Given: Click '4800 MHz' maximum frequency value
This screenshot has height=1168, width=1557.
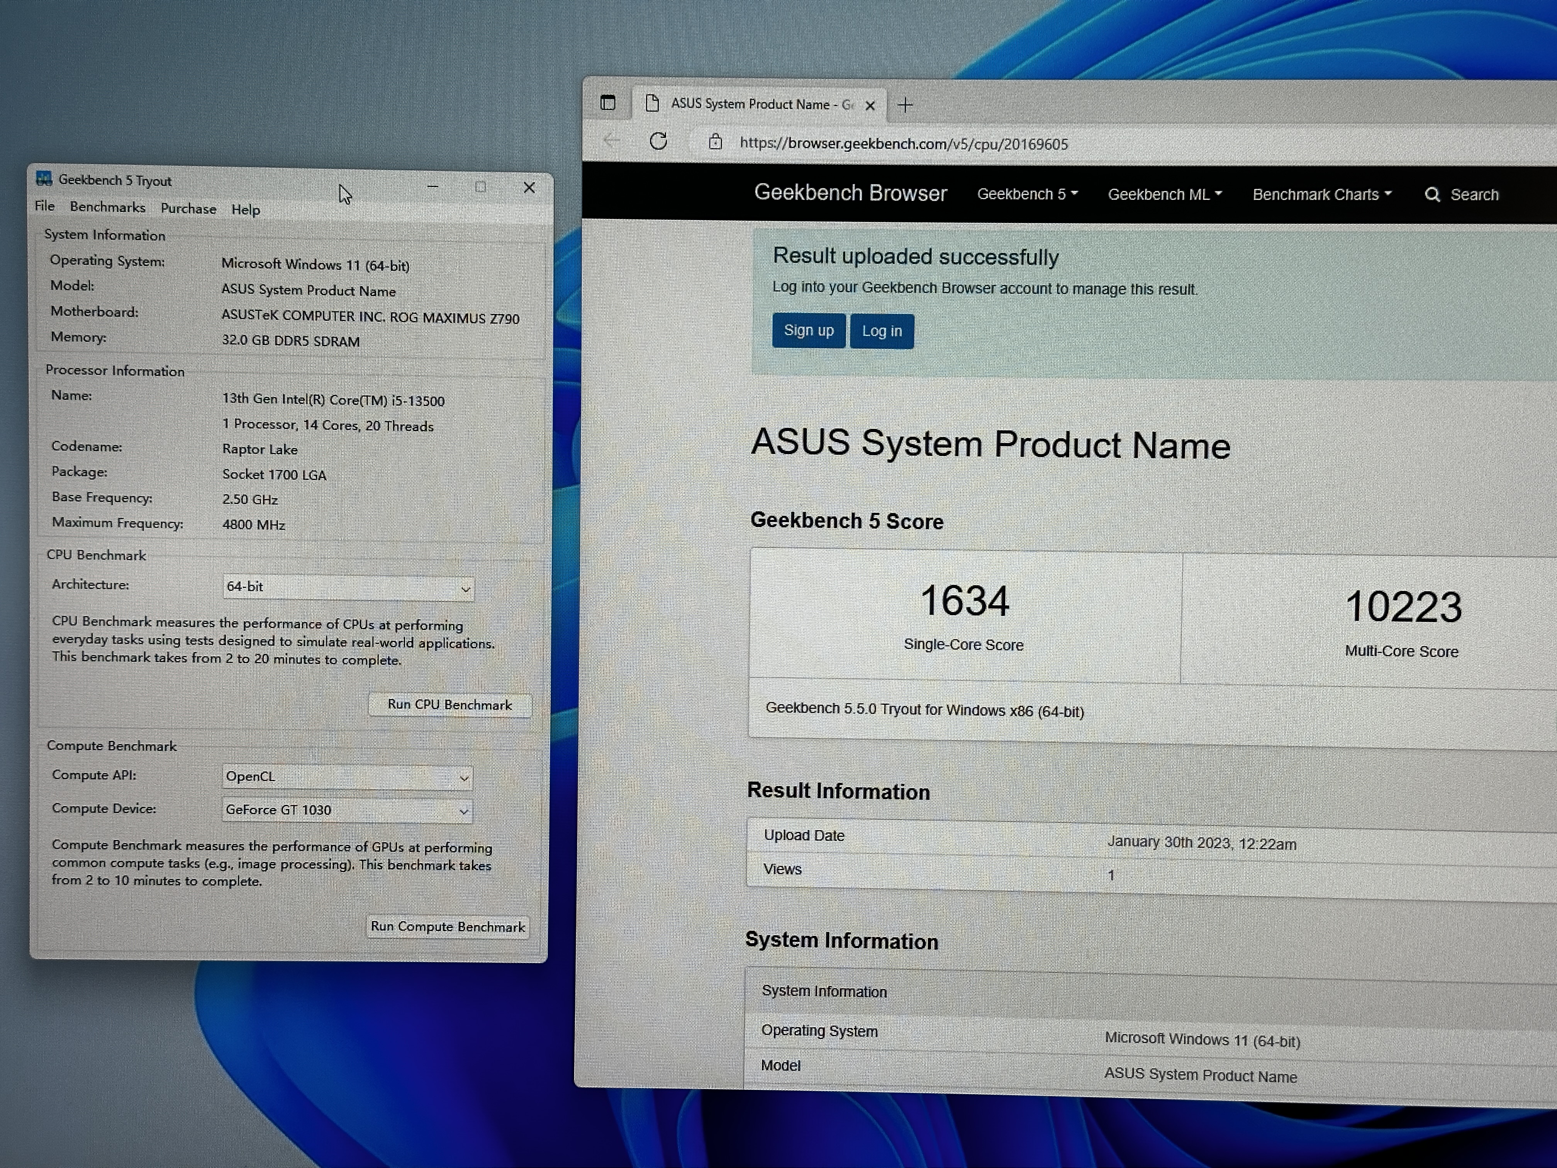Looking at the screenshot, I should [253, 525].
